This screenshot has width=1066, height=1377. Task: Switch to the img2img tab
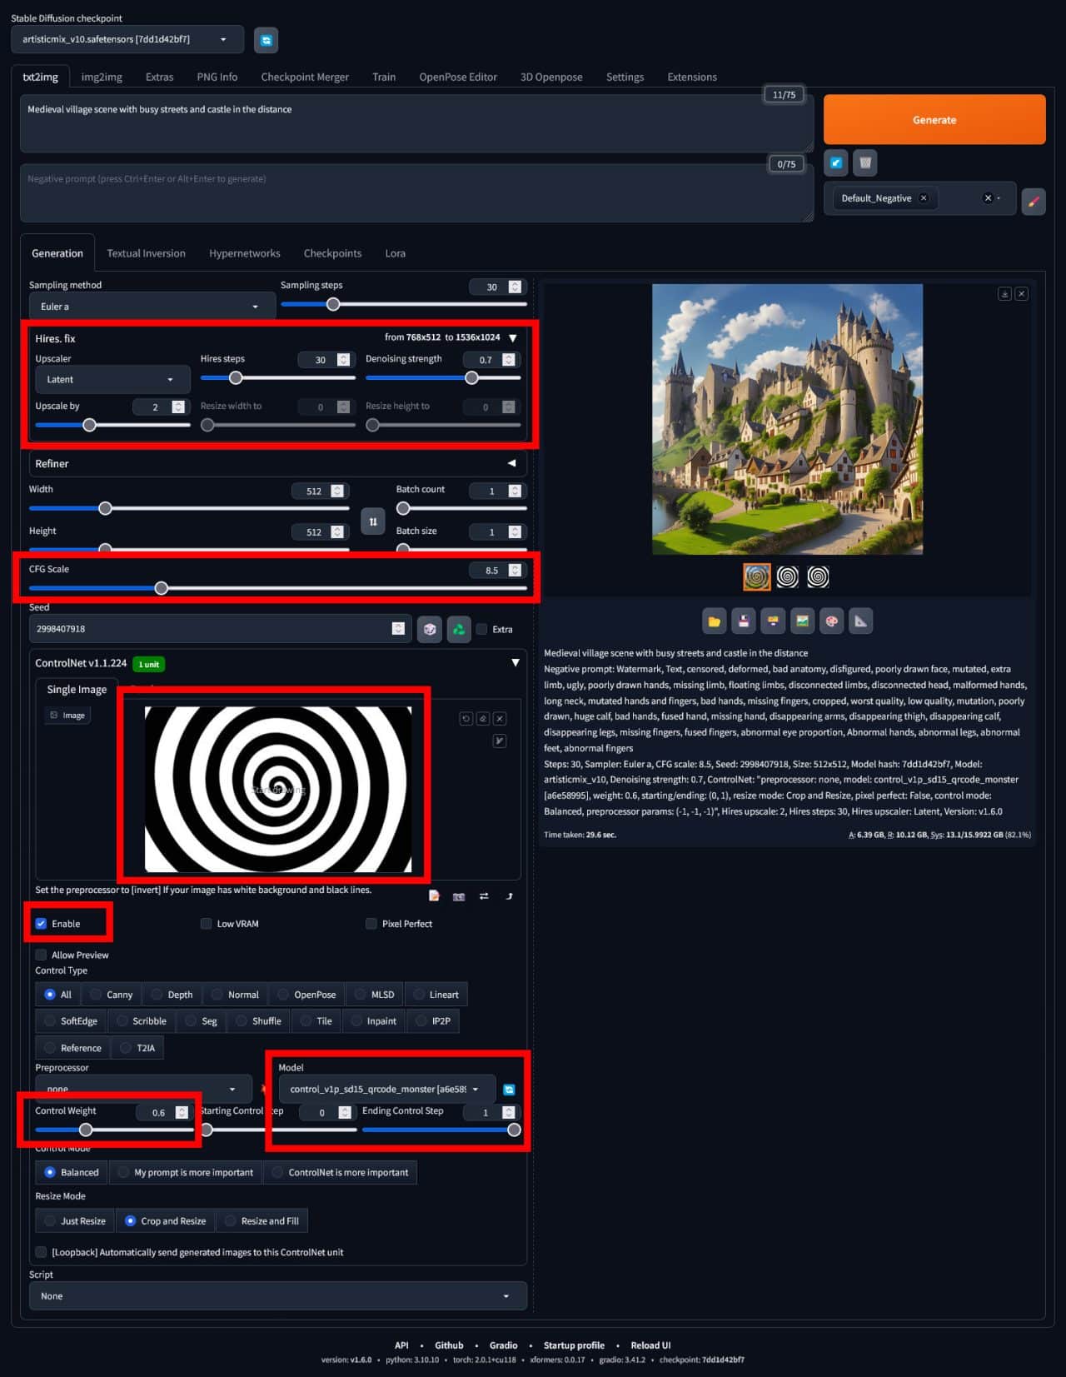[102, 77]
